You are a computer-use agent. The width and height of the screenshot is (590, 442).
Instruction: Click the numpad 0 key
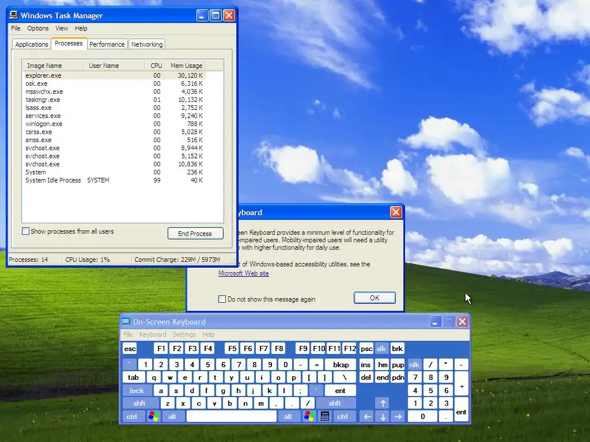click(x=422, y=417)
